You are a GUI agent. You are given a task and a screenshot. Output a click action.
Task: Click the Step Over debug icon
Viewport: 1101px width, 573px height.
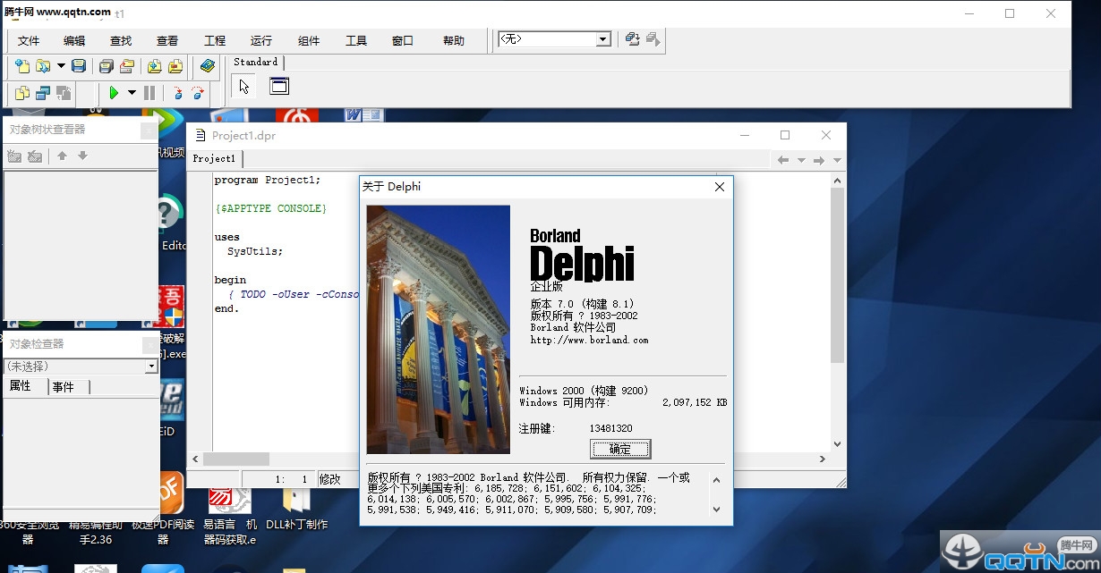click(198, 93)
